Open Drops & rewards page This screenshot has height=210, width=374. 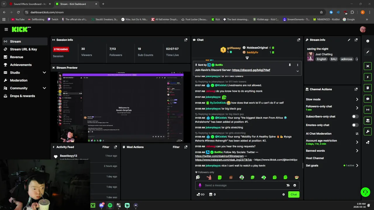point(25,96)
